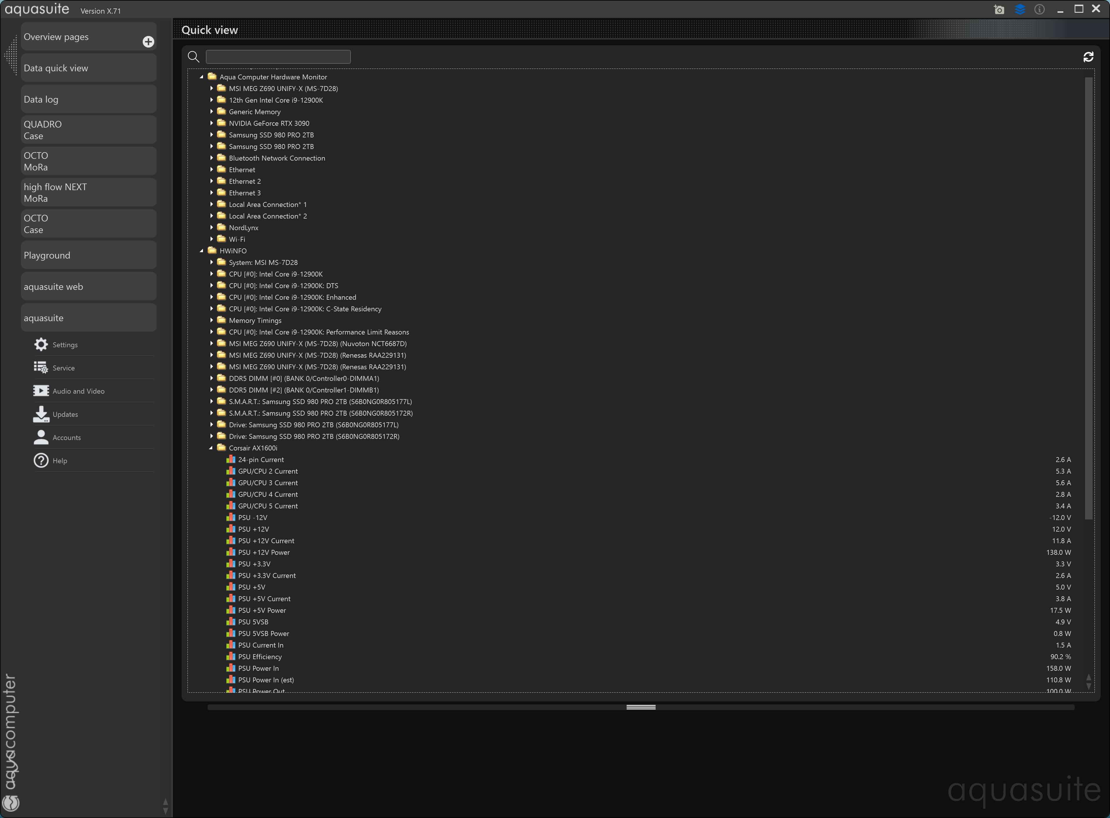Expand the Memory Timings node

click(x=211, y=320)
